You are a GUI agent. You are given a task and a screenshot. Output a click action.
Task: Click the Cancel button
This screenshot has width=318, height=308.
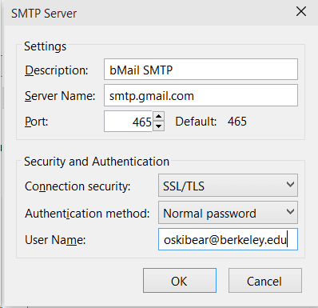click(265, 280)
